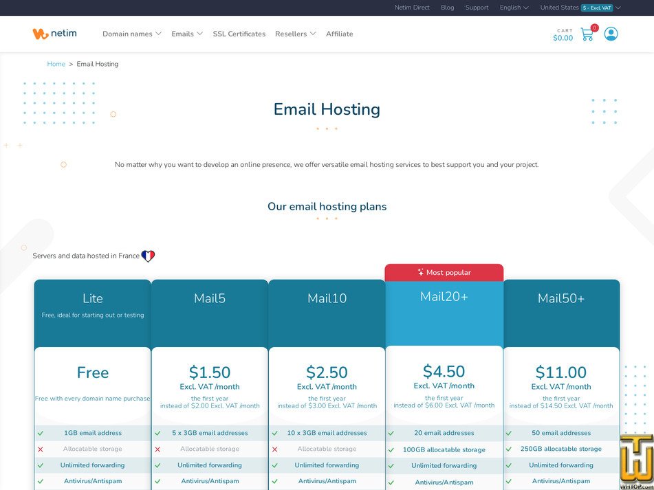Change language from English dropdown
Image resolution: width=654 pixels, height=490 pixels.
click(514, 8)
